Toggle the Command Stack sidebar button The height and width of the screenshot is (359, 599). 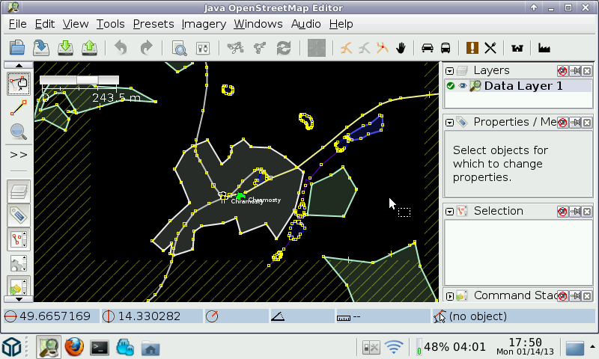pos(18,287)
